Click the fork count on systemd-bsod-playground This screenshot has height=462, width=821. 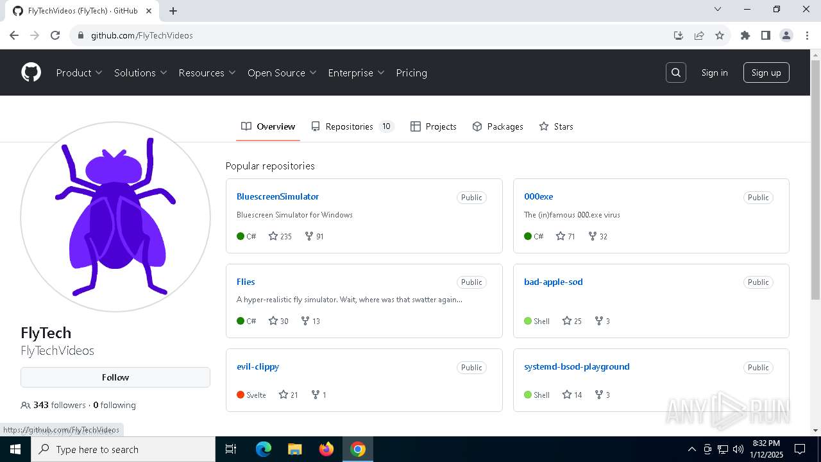coord(602,395)
